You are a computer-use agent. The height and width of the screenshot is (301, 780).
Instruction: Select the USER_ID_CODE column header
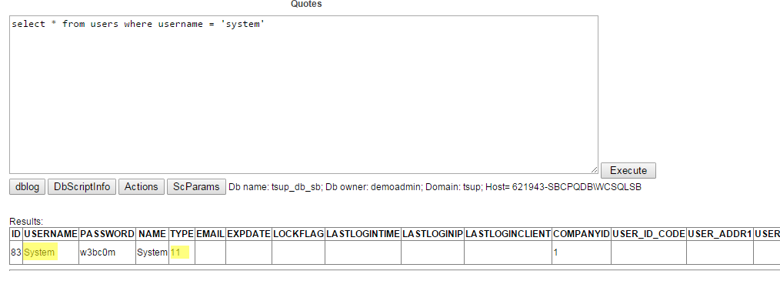(x=648, y=234)
